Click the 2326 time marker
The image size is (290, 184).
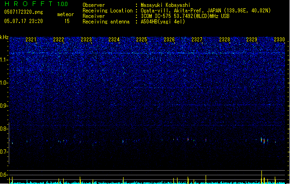(x=169, y=40)
